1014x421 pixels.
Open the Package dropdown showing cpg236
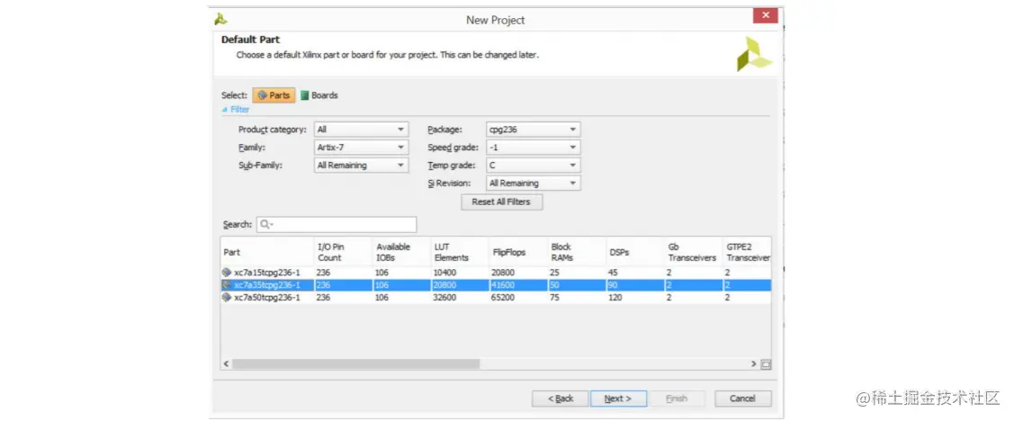(533, 130)
